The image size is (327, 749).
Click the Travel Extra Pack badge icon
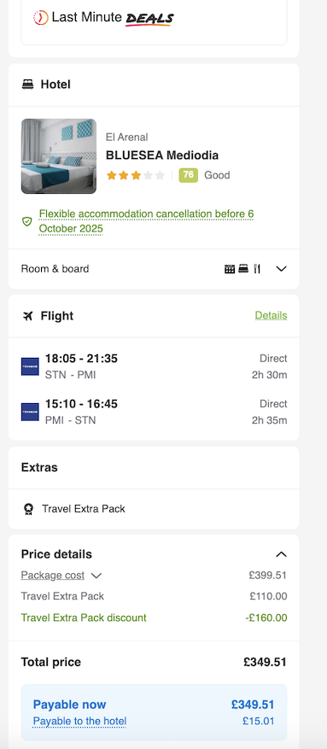pos(28,509)
